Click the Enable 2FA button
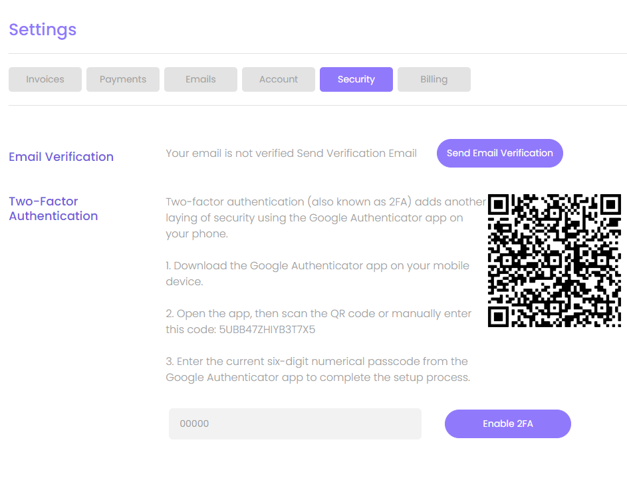The width and height of the screenshot is (627, 500). pyautogui.click(x=507, y=424)
